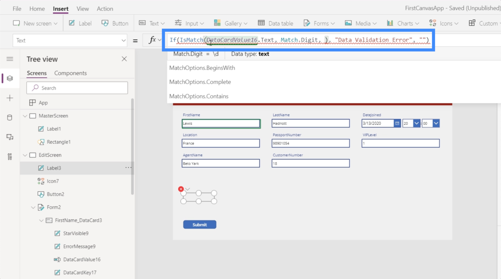Select Label1 in the tree
Viewport: 501px width, 279px height.
pos(54,129)
